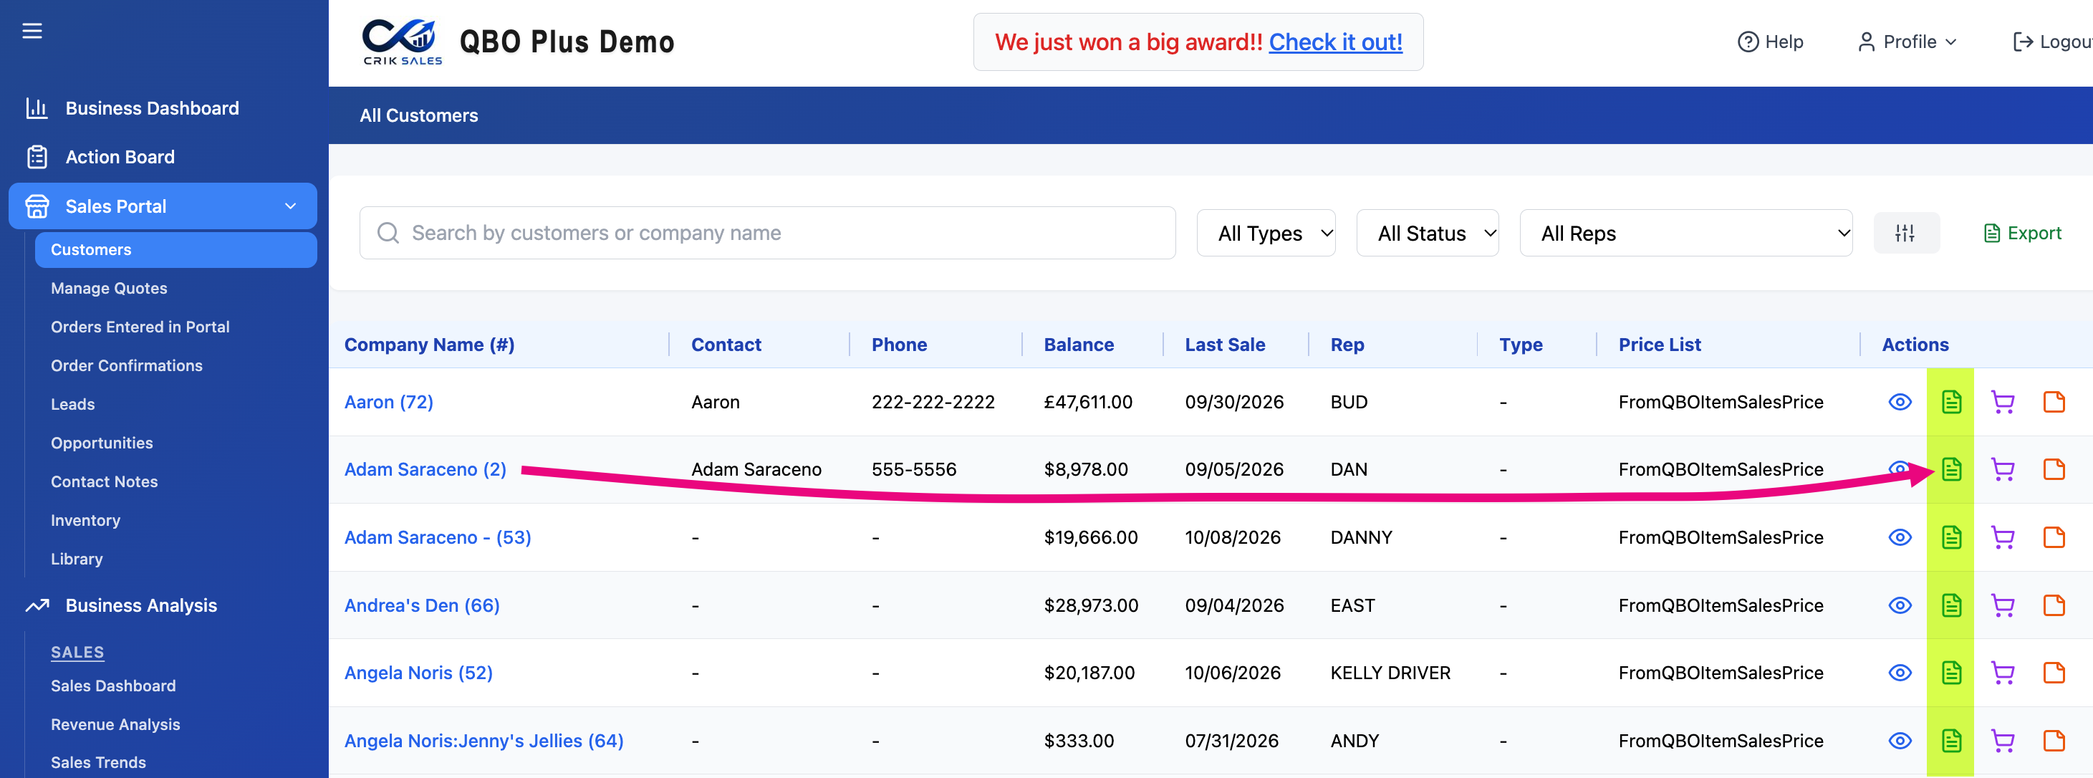The image size is (2093, 778).
Task: View Aaron (72) with eye icon
Action: coord(1900,402)
